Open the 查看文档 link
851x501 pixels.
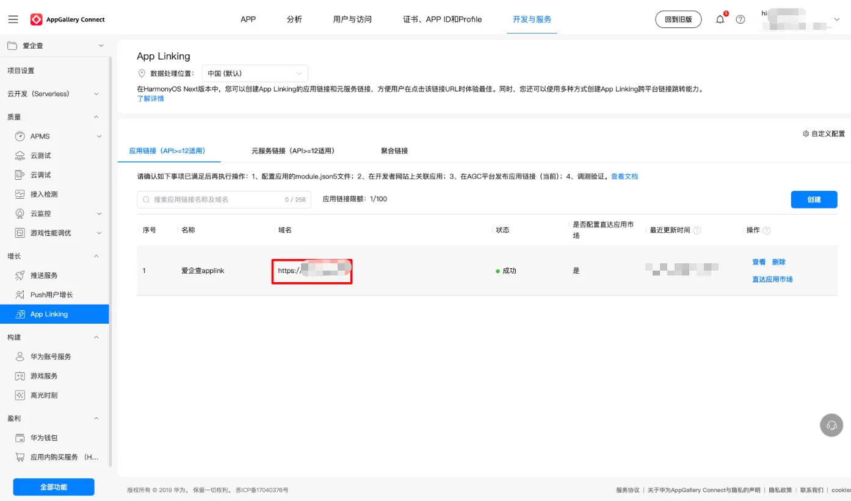pos(625,176)
